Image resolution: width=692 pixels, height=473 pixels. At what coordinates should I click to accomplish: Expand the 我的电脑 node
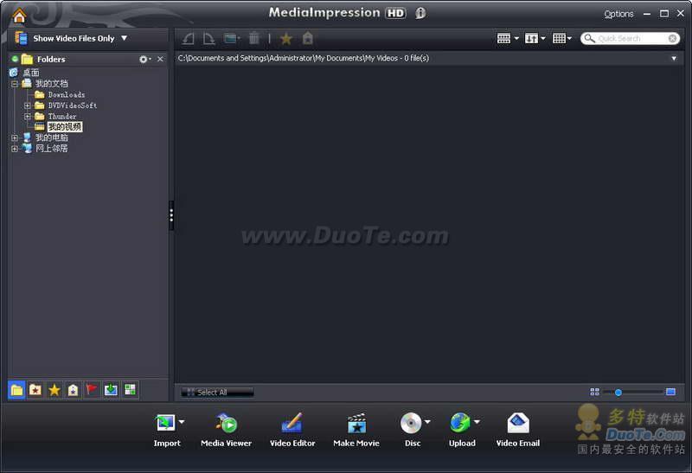coord(15,137)
